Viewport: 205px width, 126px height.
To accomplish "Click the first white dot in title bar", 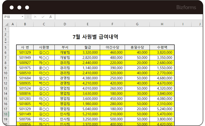I will 11,7.
